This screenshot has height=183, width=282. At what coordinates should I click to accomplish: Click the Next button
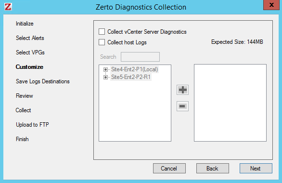(256, 169)
